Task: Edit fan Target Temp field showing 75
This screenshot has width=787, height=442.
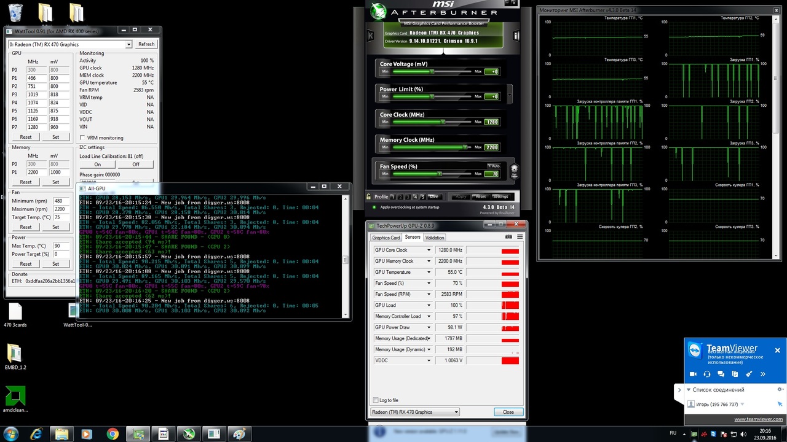Action: (61, 217)
